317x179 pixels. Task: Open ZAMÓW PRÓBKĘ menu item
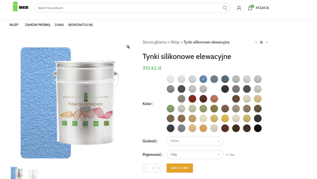click(37, 25)
